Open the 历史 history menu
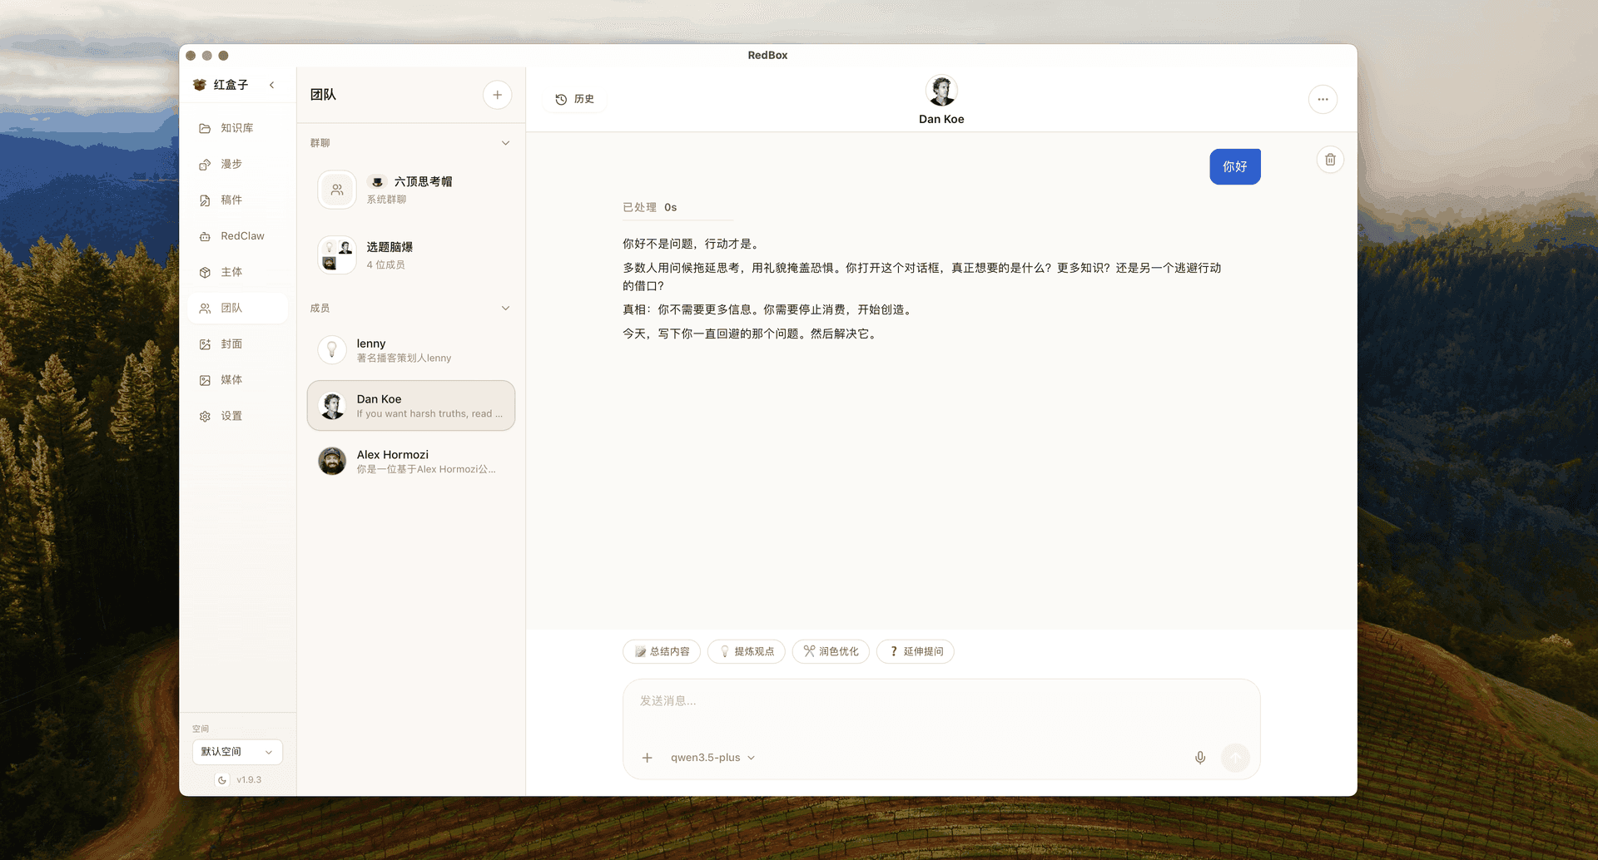The width and height of the screenshot is (1598, 860). pyautogui.click(x=573, y=99)
